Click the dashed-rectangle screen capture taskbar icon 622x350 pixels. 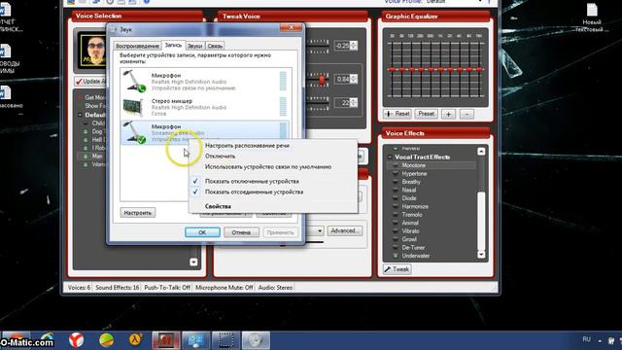(x=225, y=340)
